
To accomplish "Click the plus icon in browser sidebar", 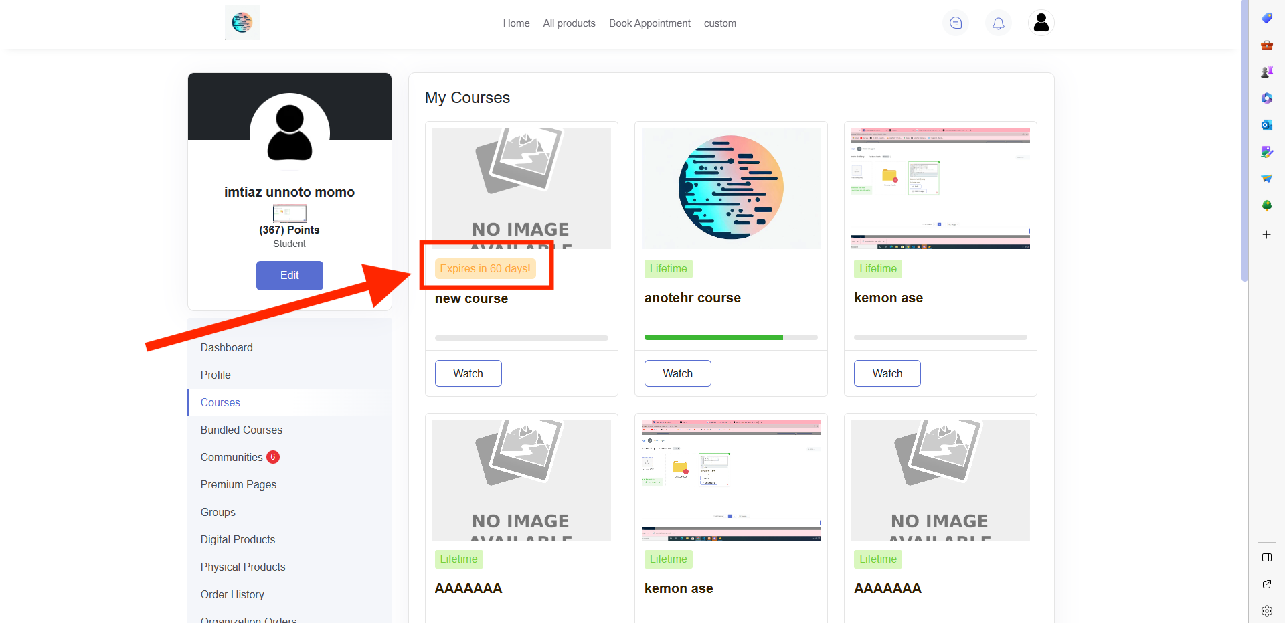I will click(x=1266, y=235).
